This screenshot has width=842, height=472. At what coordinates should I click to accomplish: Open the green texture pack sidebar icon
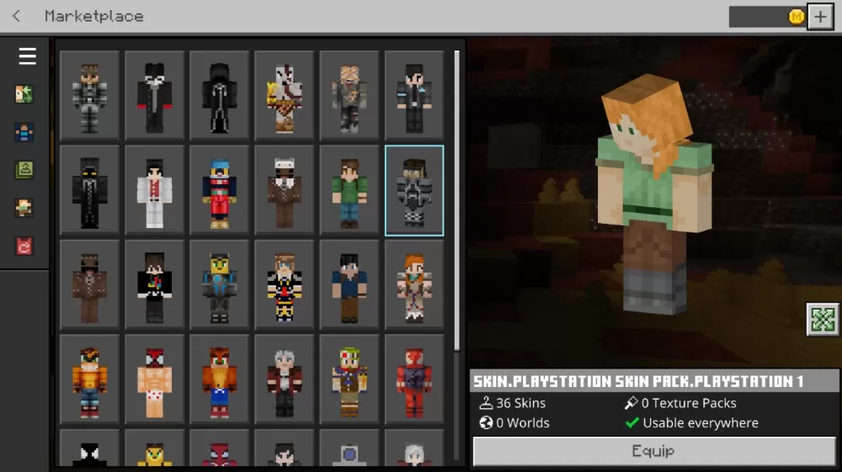[x=24, y=170]
